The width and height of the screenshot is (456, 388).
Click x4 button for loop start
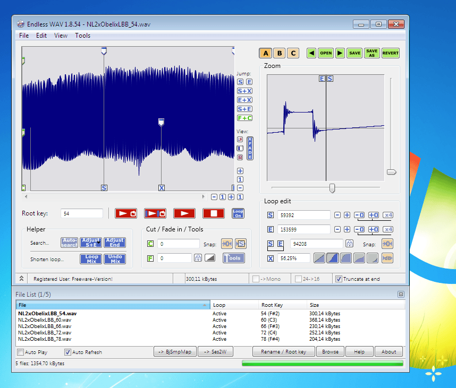(x=388, y=215)
